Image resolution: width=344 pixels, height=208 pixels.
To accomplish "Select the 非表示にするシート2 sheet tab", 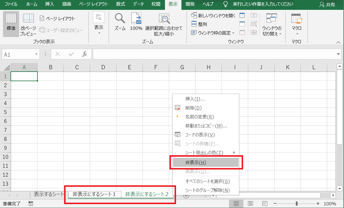I will [x=147, y=194].
